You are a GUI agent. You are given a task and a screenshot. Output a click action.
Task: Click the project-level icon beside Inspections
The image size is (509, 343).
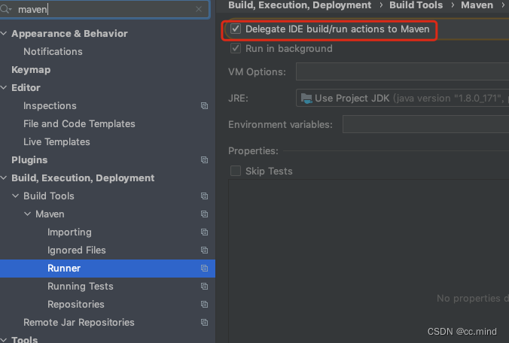pos(204,106)
